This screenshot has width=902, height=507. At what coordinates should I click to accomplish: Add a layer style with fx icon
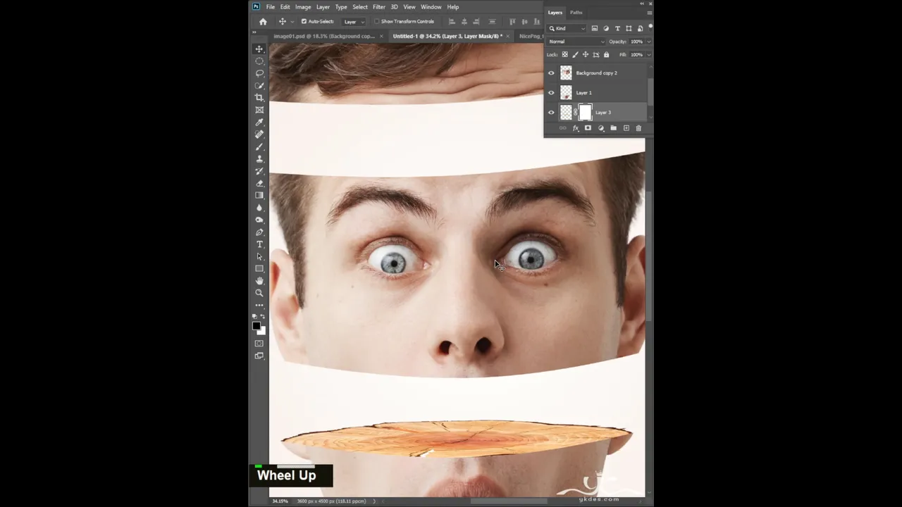(575, 128)
